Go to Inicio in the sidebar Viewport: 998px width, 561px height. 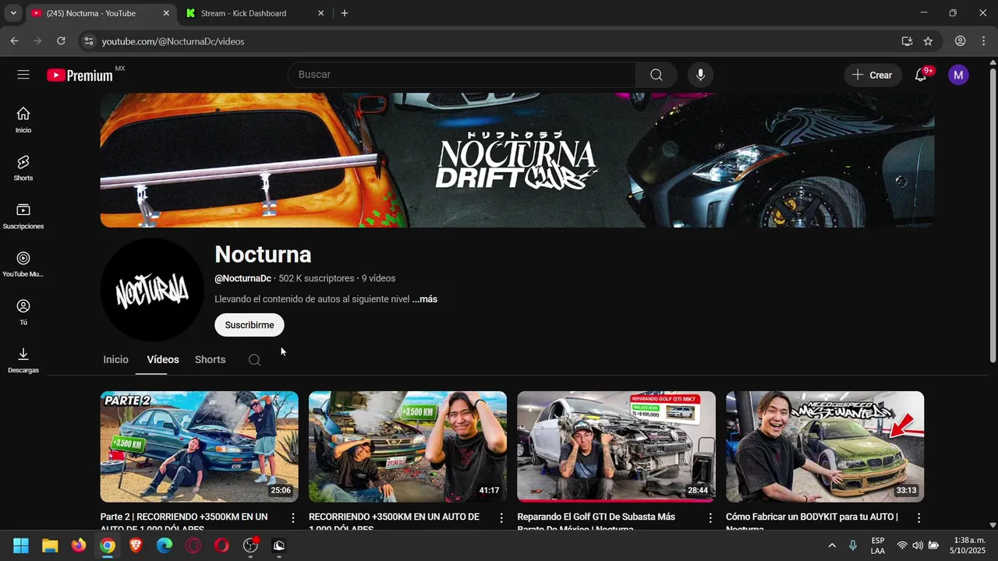pyautogui.click(x=23, y=120)
